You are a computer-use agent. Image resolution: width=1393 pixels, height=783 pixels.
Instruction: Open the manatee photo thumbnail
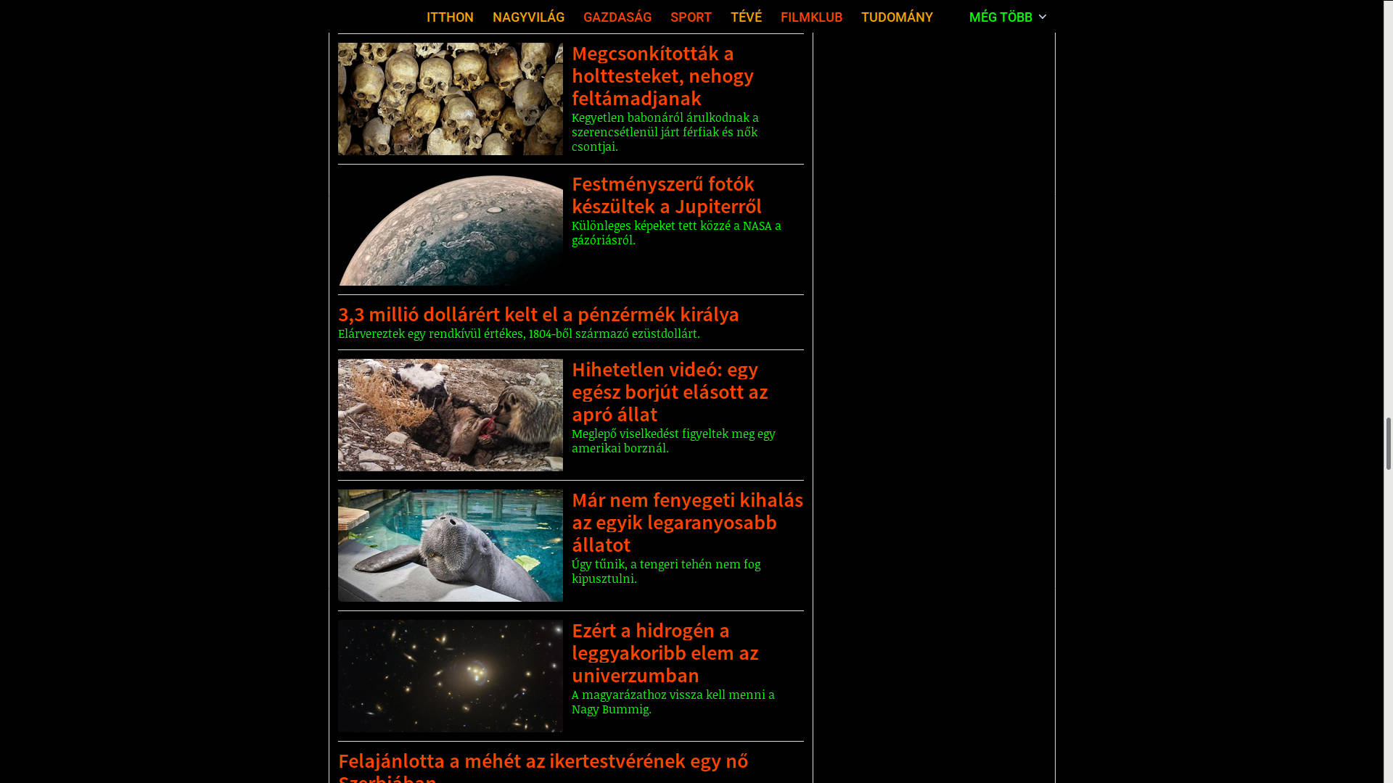450,545
